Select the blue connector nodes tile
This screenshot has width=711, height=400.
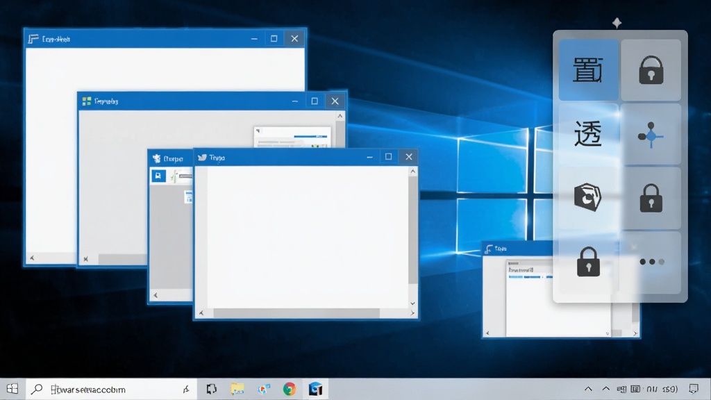click(651, 134)
